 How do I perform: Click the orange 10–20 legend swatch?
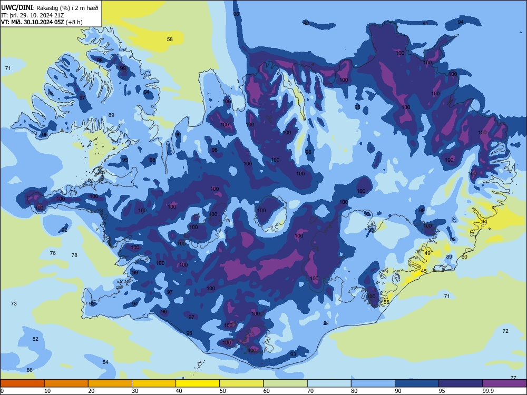(66, 383)
